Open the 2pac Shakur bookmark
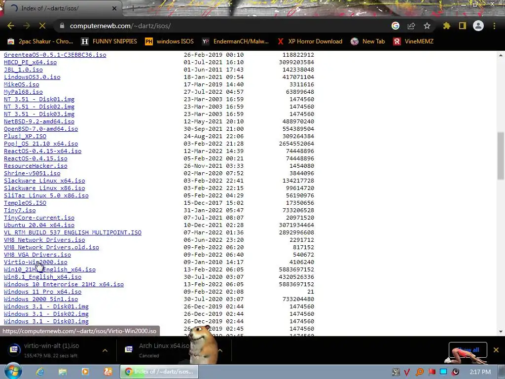 40,41
